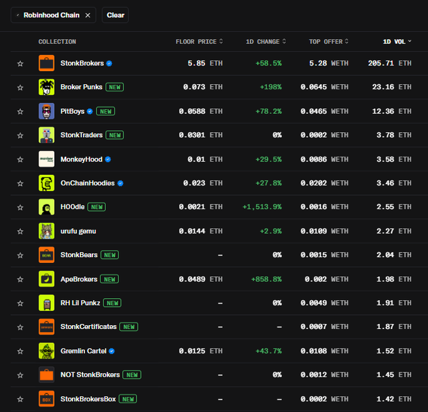Click the NEW tag beside StonkCertificates
The height and width of the screenshot is (412, 428).
click(x=129, y=327)
